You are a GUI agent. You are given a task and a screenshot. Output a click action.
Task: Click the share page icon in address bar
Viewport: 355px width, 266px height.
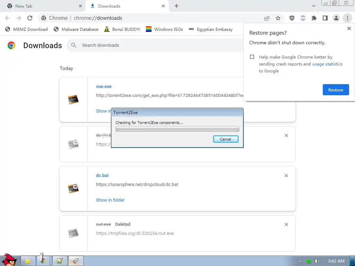pos(267,18)
